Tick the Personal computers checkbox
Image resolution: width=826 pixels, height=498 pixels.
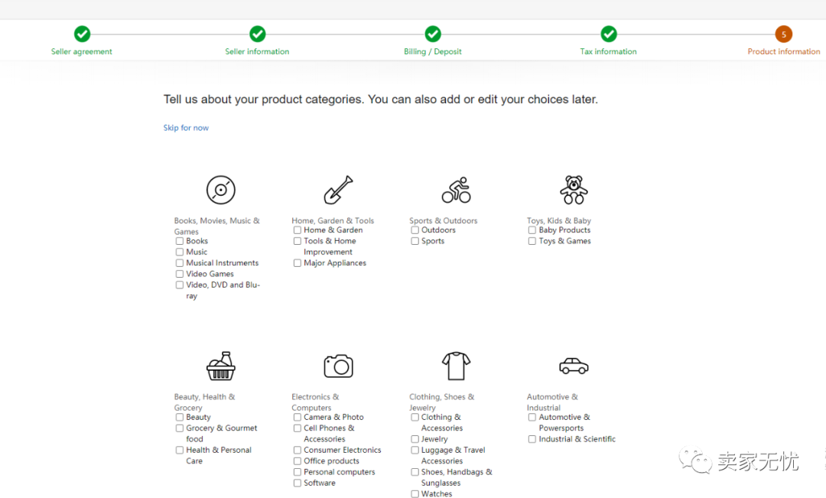[297, 472]
